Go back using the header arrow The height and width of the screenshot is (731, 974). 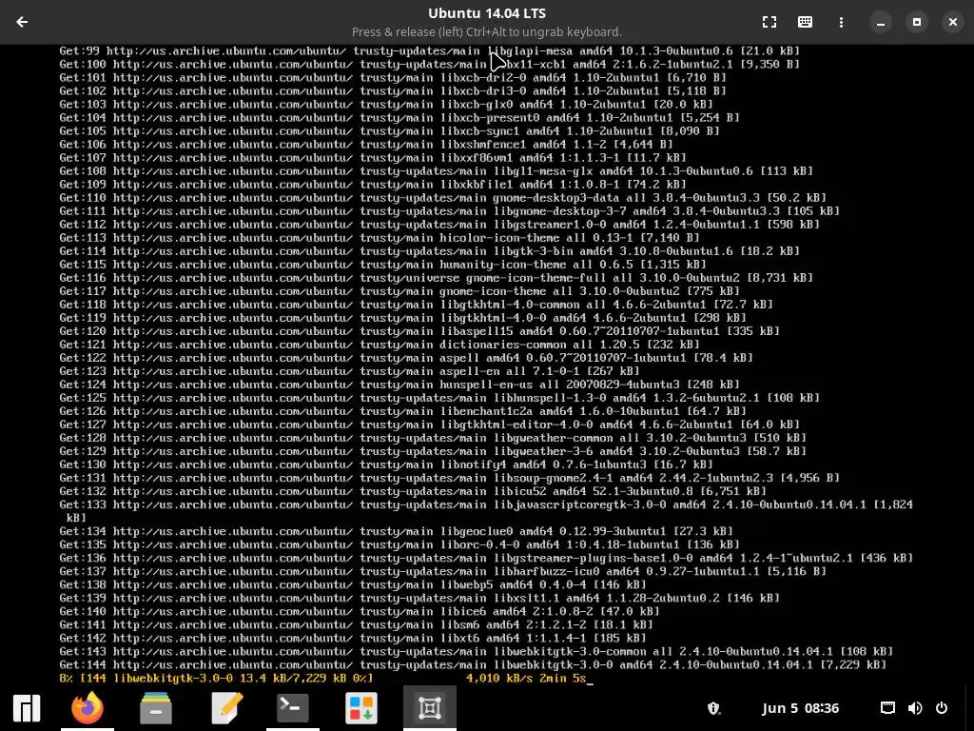pyautogui.click(x=22, y=22)
